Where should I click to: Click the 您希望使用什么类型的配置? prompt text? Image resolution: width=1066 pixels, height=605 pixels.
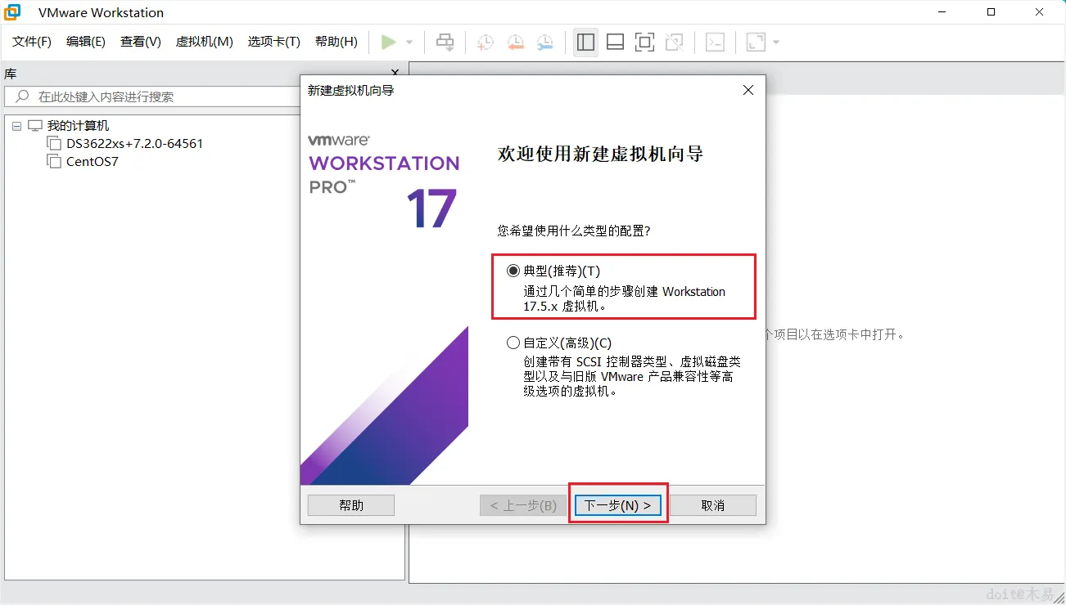point(574,231)
